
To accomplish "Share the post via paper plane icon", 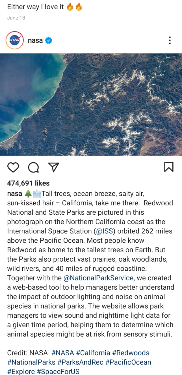I will [54, 167].
